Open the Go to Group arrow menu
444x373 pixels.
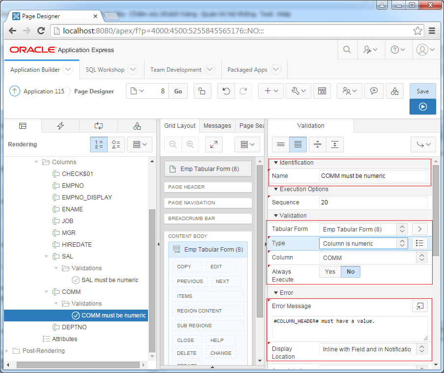coord(423,144)
